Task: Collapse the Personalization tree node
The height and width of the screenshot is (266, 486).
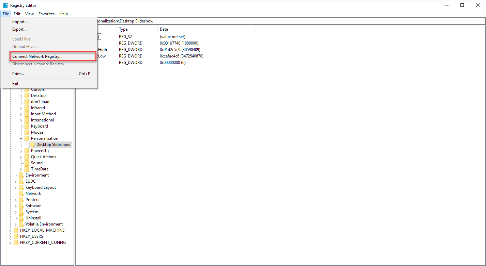Action: point(21,138)
